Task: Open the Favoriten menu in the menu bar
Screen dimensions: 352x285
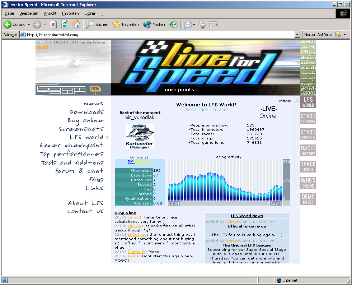Action: click(x=70, y=14)
